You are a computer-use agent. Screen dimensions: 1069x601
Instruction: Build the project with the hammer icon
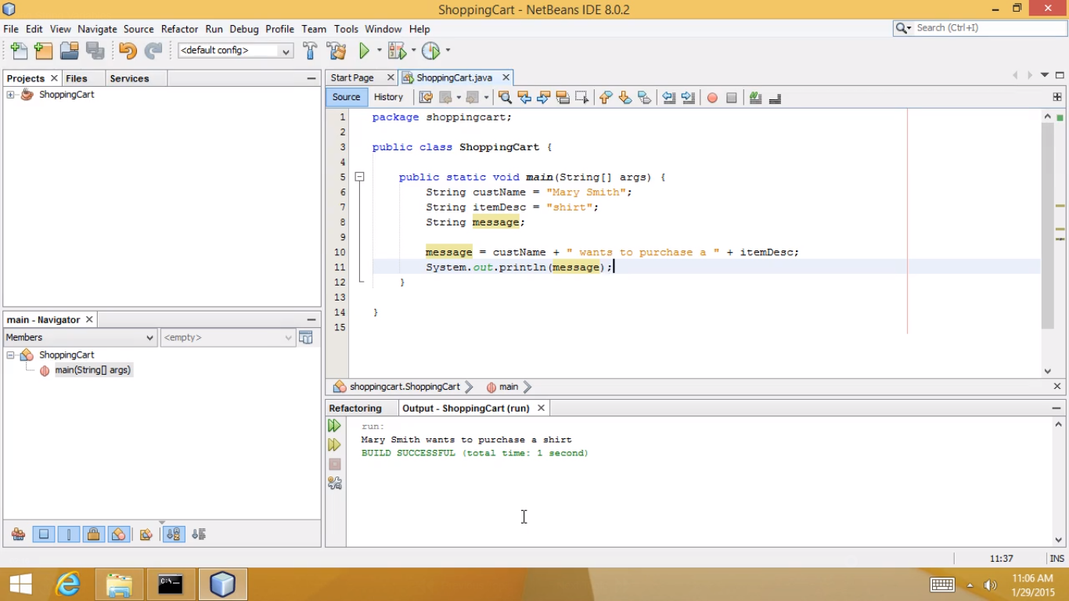coord(310,51)
